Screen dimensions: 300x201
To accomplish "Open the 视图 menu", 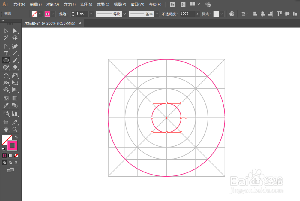I will tap(120, 4).
